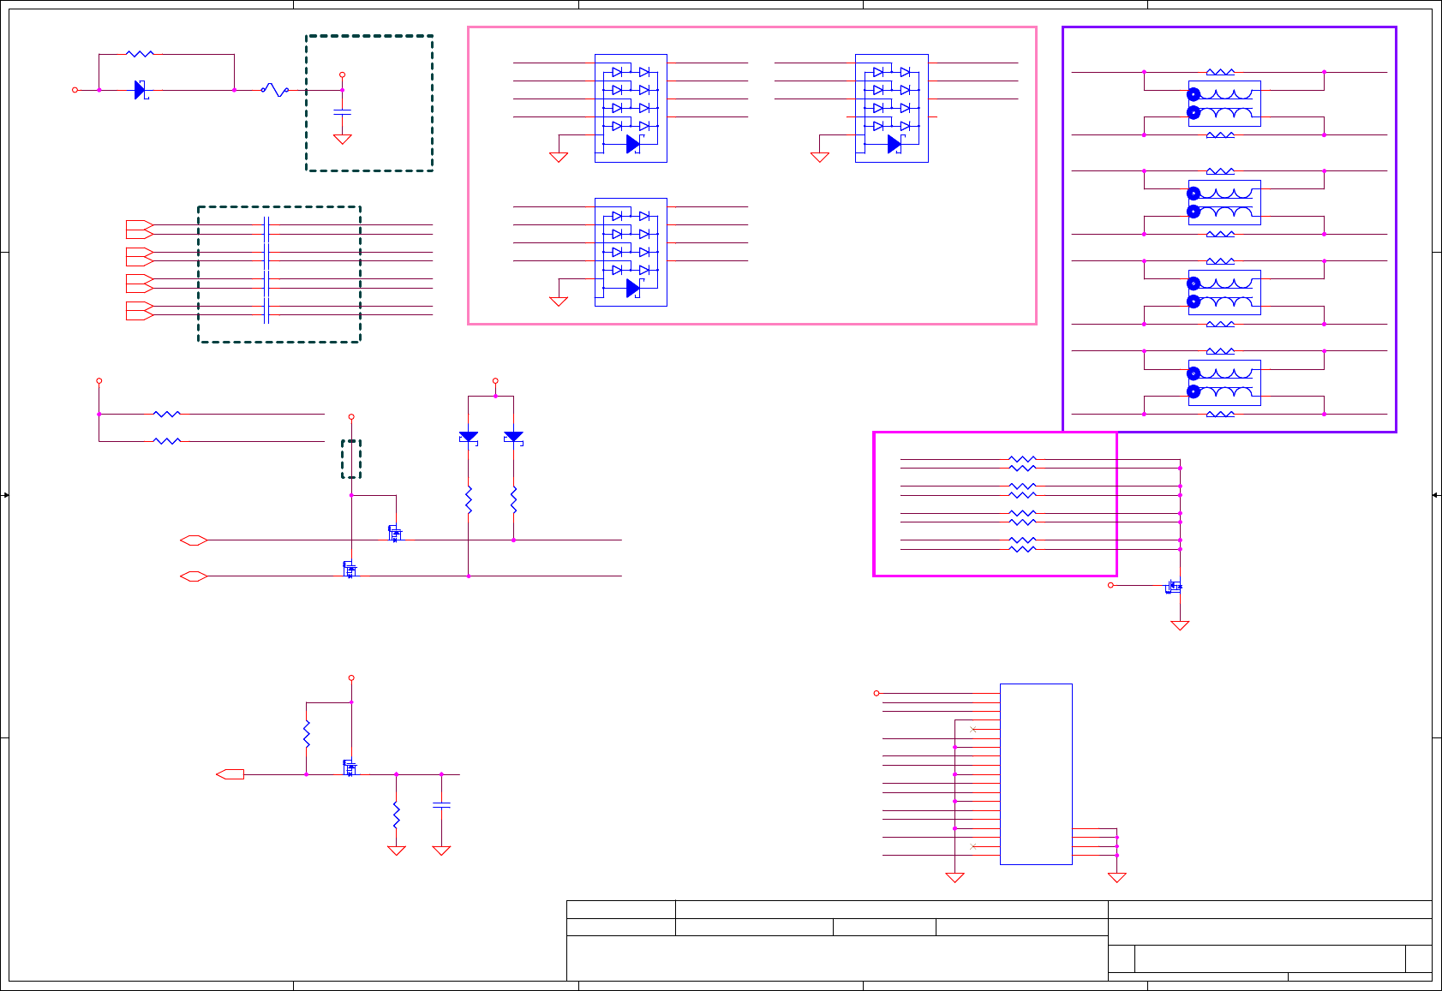Select the upper of the two pull-up resistors at left
1442x991 pixels.
point(166,414)
